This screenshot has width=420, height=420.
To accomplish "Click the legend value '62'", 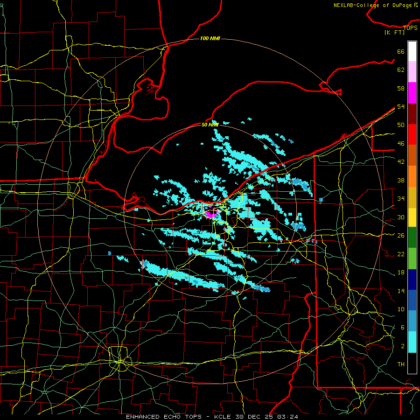I will [x=401, y=70].
